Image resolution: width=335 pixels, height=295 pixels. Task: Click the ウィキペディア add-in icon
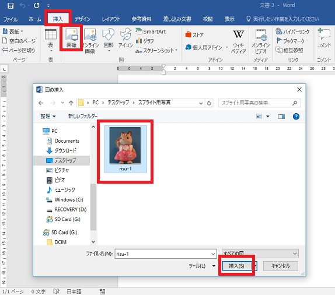click(239, 41)
